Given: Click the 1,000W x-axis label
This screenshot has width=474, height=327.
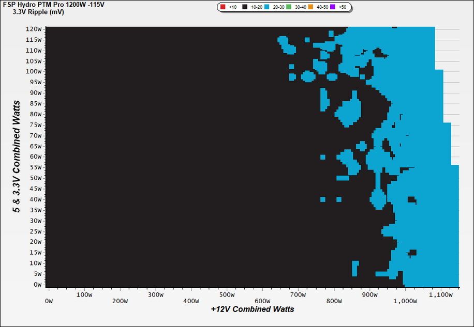Looking at the screenshot, I should coord(405,301).
